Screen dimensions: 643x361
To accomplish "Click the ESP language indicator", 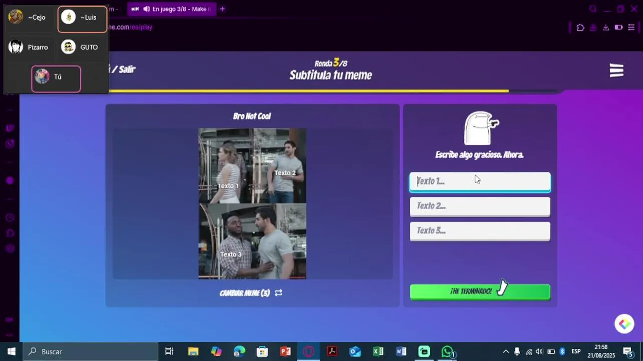I will [x=576, y=351].
